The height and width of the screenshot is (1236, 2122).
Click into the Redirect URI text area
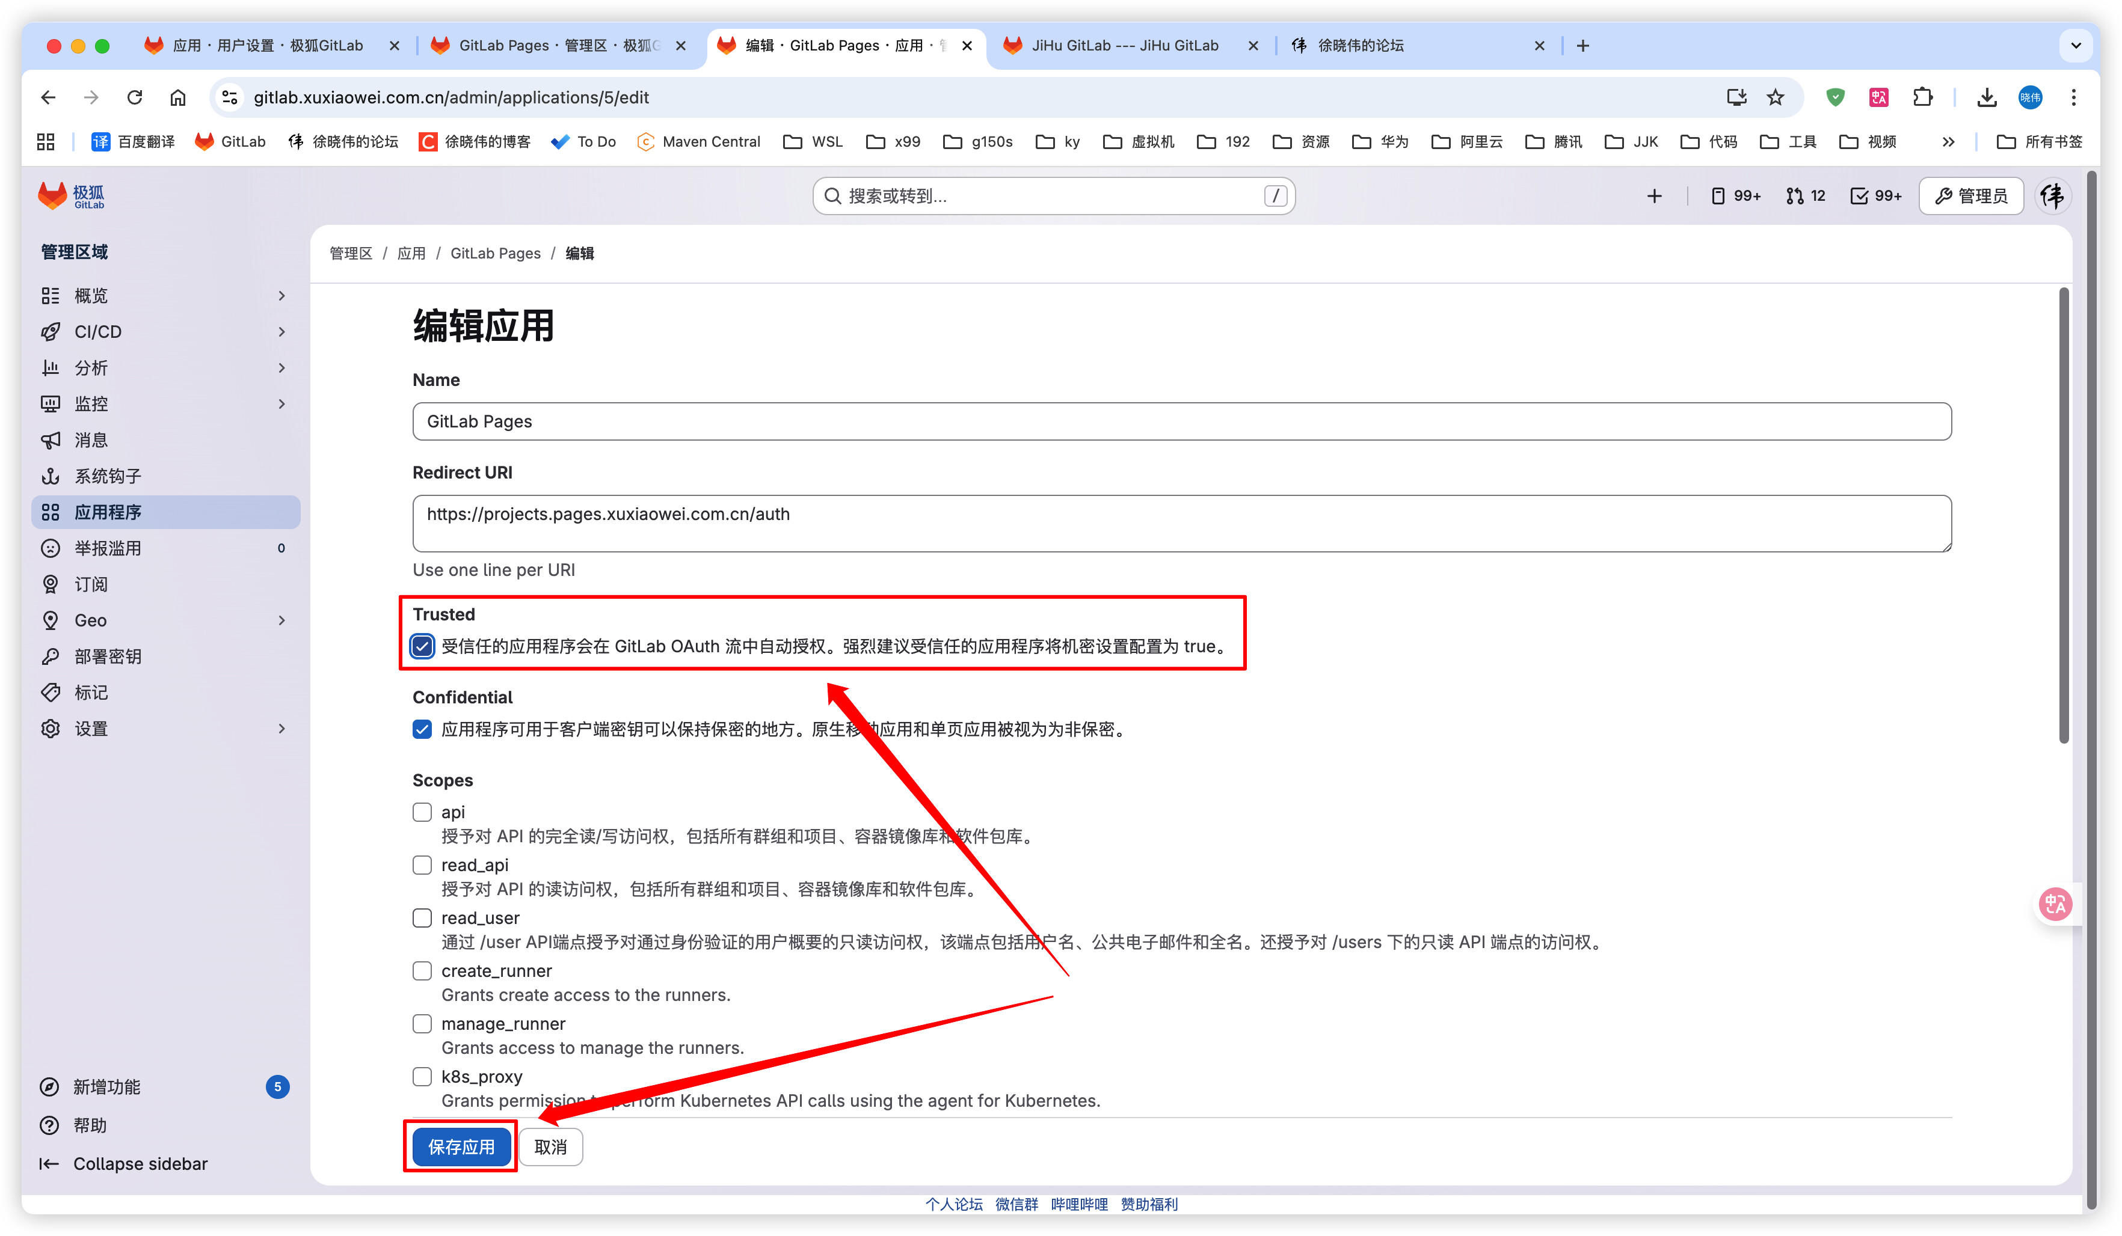[x=1181, y=524]
